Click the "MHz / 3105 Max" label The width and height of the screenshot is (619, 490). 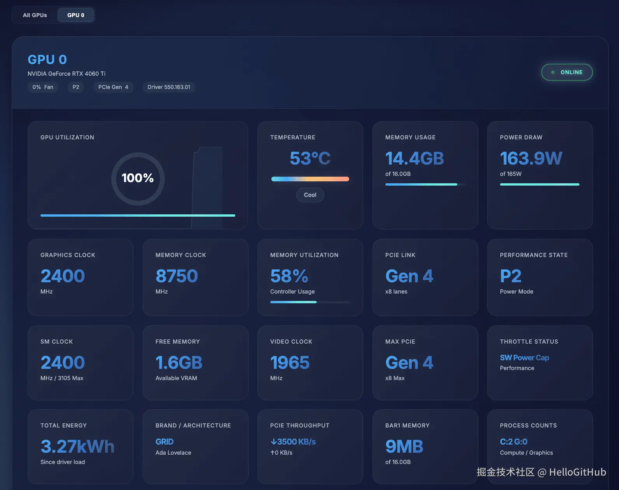click(62, 378)
